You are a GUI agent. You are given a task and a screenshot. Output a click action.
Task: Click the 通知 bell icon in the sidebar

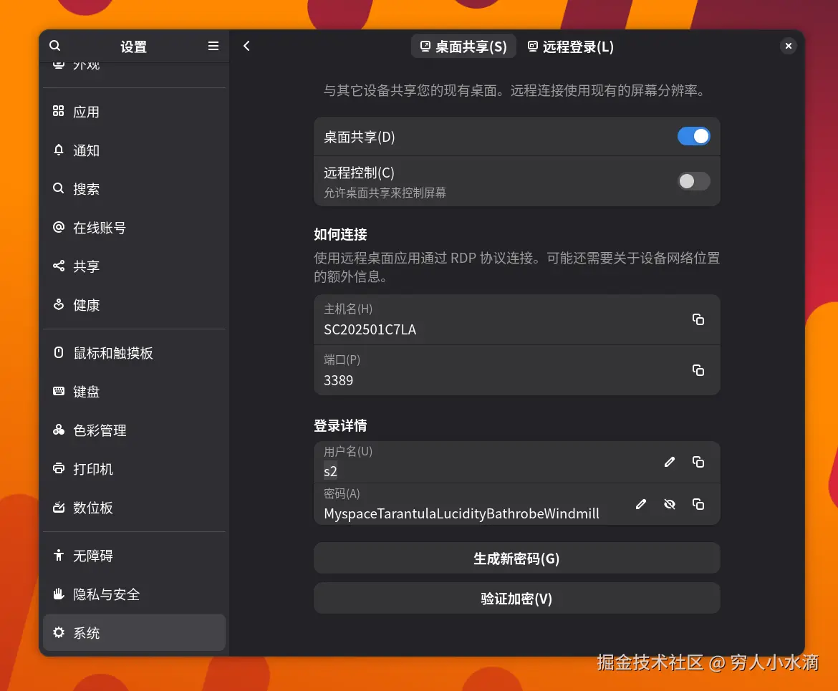[58, 150]
